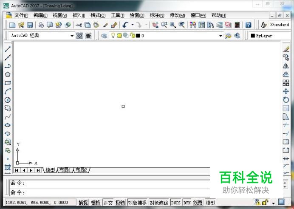294x209 pixels.
Task: Select the Rectangle tool
Action: click(8, 83)
